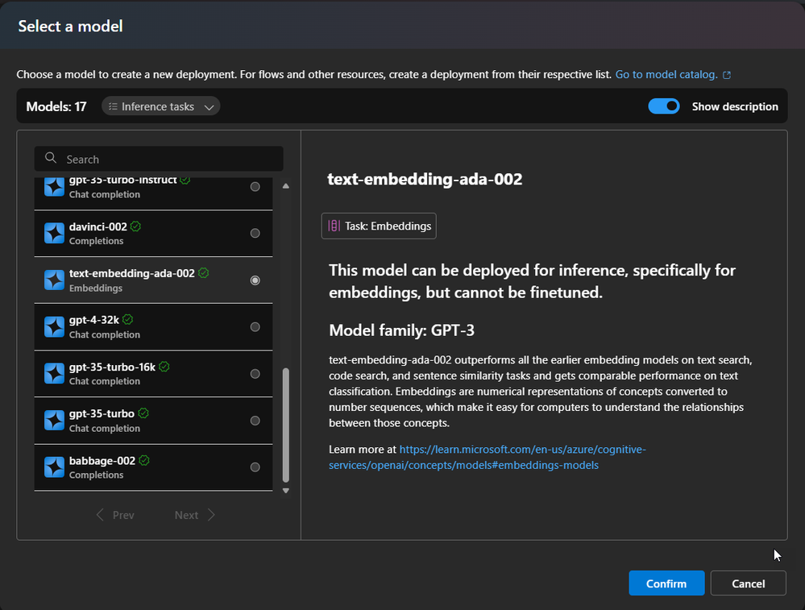Click the model list scroll down arrow
The image size is (805, 610).
click(x=286, y=491)
